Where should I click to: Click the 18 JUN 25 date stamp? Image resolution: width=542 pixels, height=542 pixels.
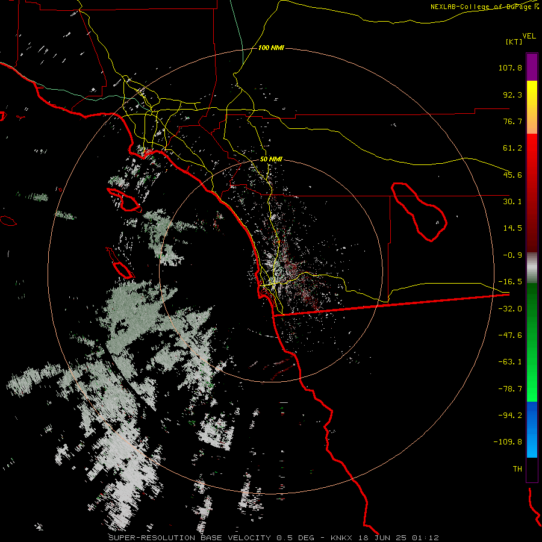pos(381,538)
